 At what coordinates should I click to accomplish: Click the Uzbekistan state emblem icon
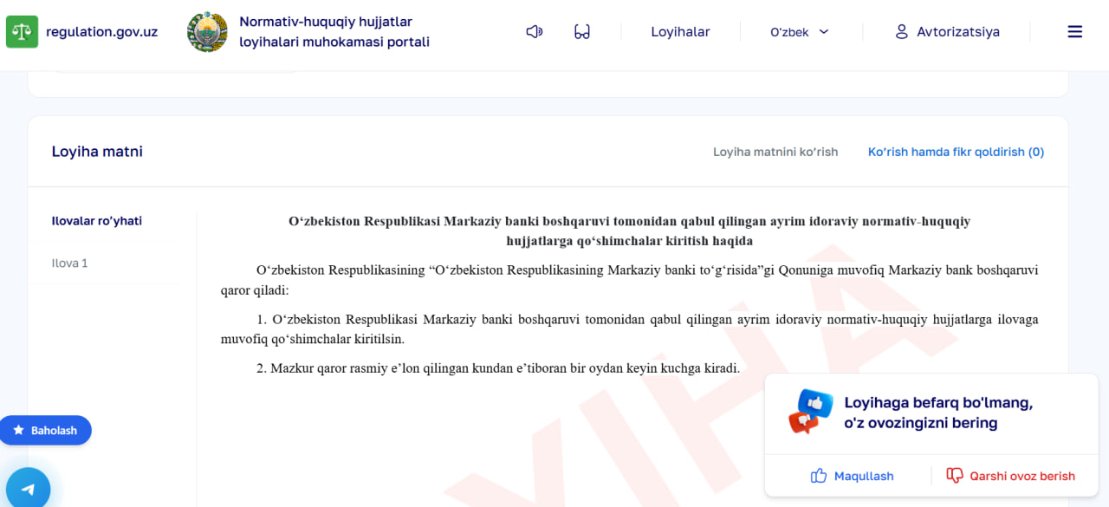pyautogui.click(x=207, y=32)
